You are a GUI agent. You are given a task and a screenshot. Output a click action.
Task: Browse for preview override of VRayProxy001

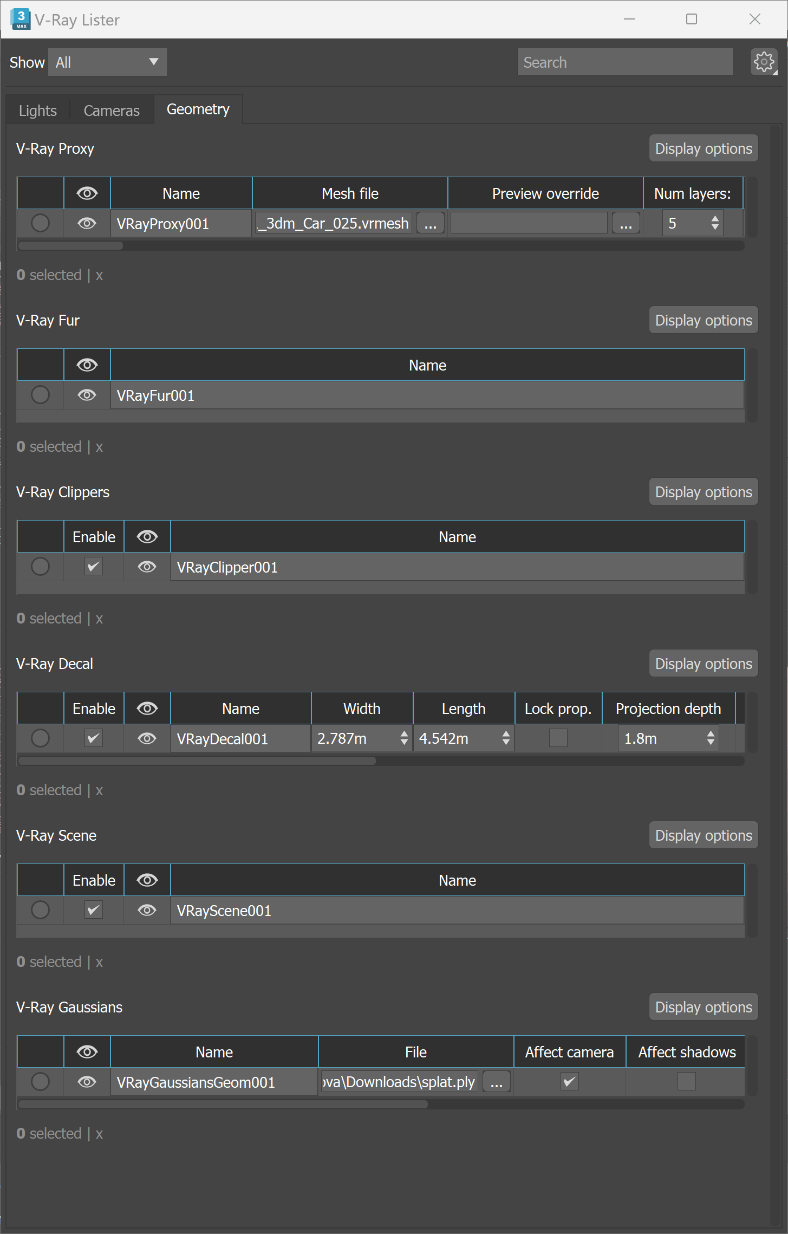tap(626, 223)
